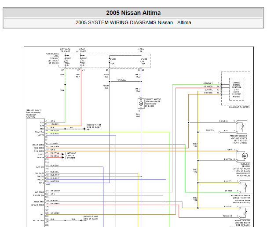Click the horizontal "WHT/BLU" wire label
267x227 pixels.
tap(122, 80)
